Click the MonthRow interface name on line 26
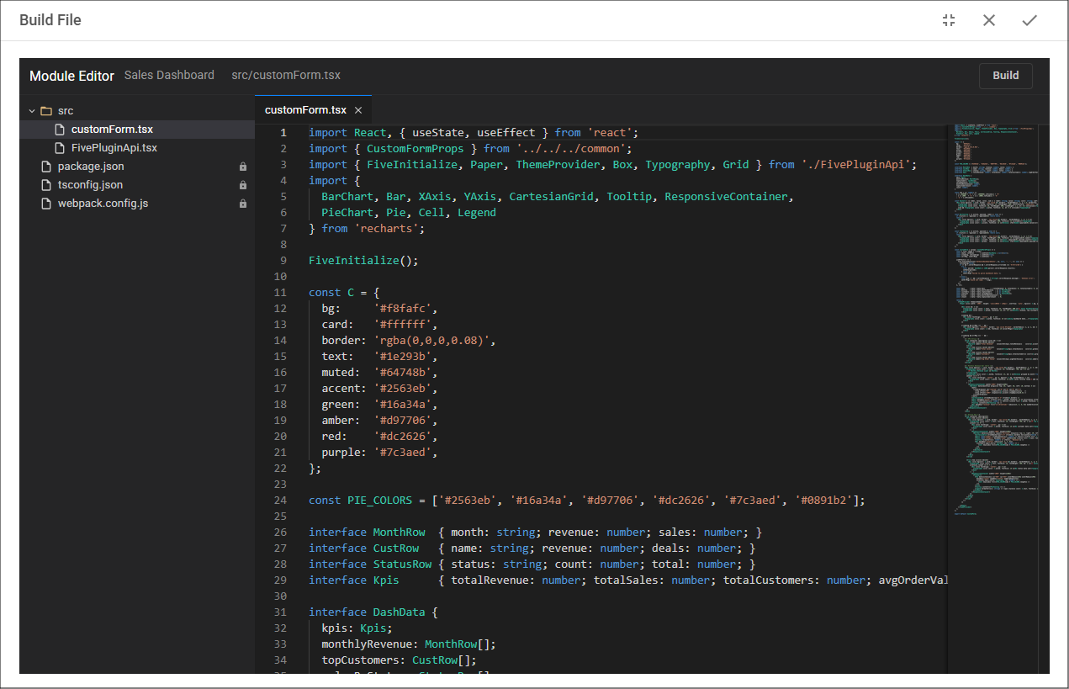 (400, 533)
